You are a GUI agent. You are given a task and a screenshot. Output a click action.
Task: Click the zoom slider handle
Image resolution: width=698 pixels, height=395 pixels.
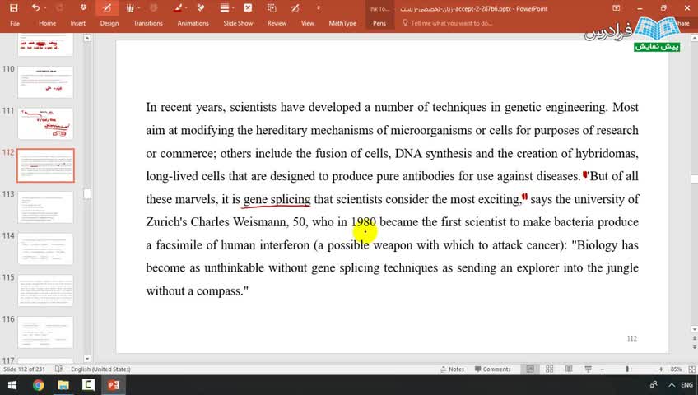point(628,369)
